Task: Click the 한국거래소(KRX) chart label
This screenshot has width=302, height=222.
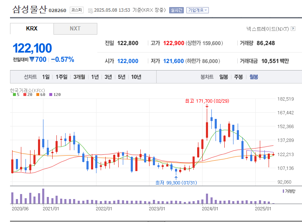Action: click(x=27, y=90)
